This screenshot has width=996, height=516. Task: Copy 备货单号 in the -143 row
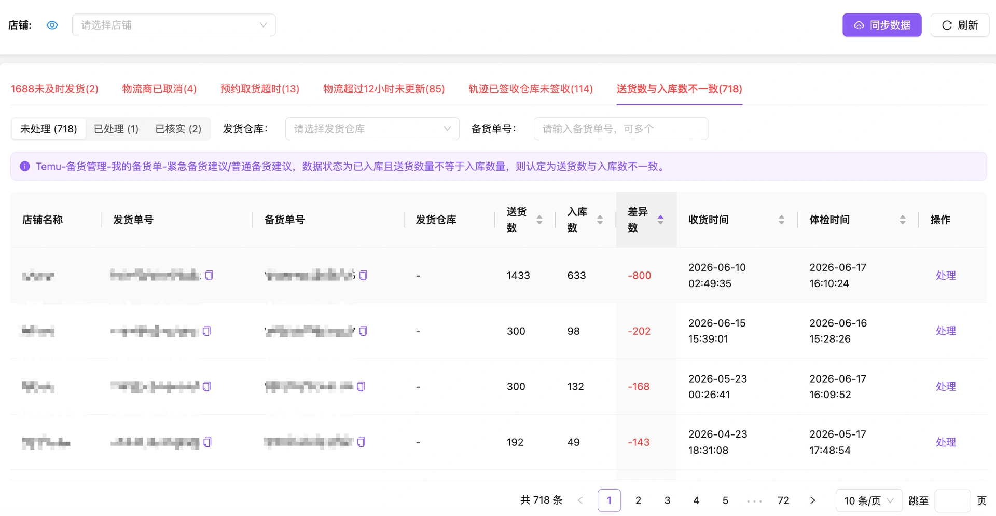pos(361,442)
